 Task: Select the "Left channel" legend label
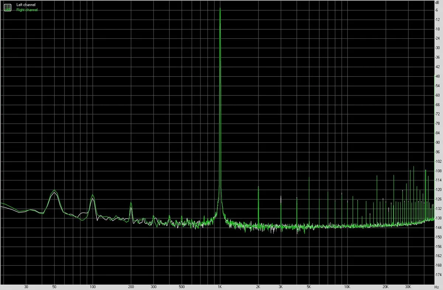point(26,5)
